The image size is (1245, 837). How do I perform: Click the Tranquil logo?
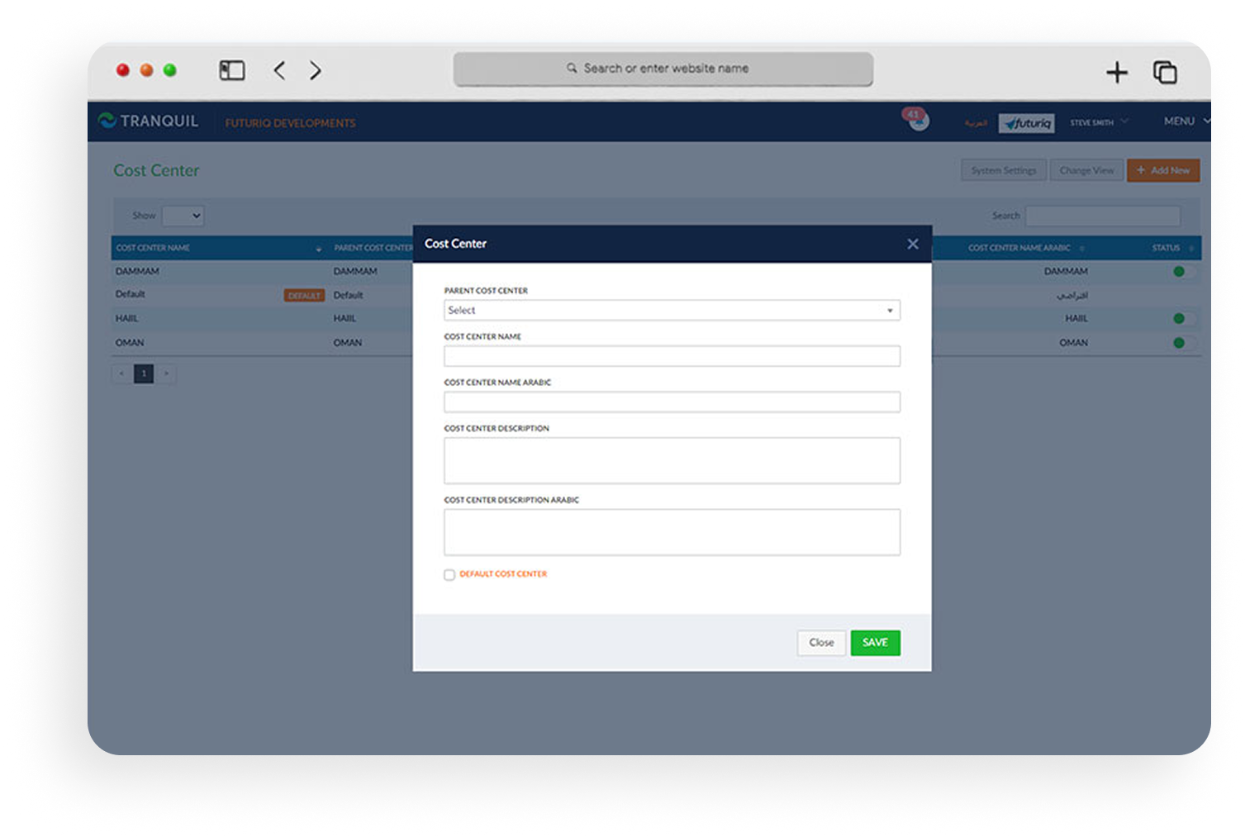149,121
